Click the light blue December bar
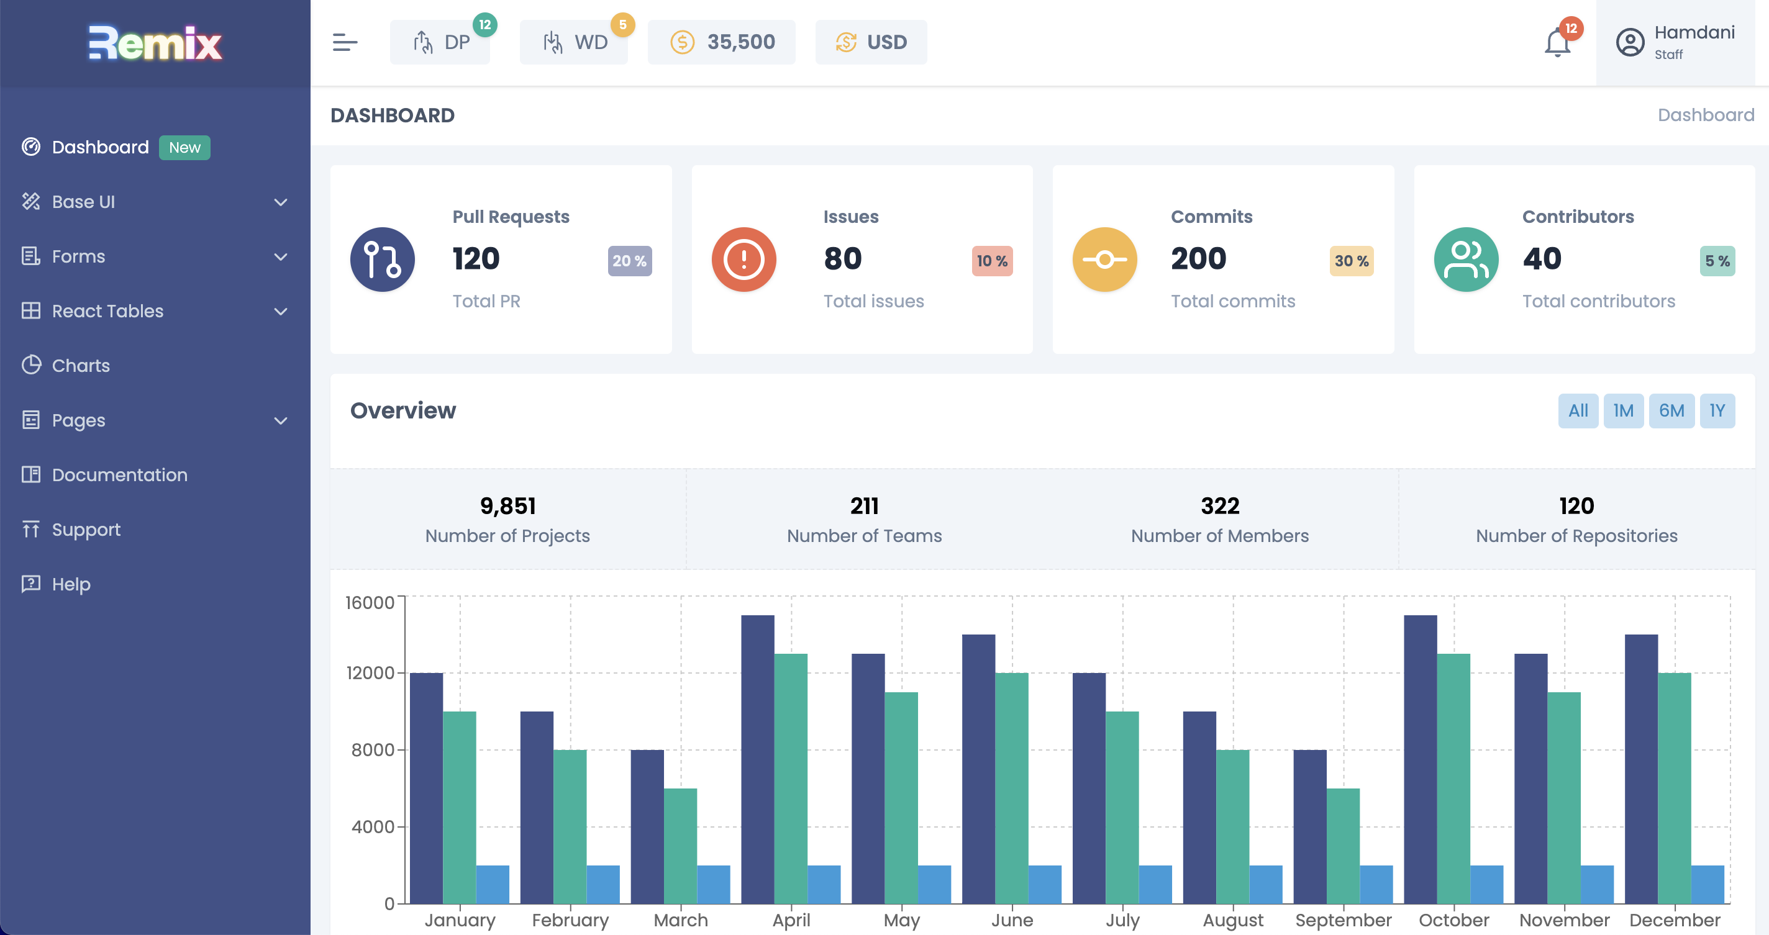1769x935 pixels. [x=1707, y=884]
